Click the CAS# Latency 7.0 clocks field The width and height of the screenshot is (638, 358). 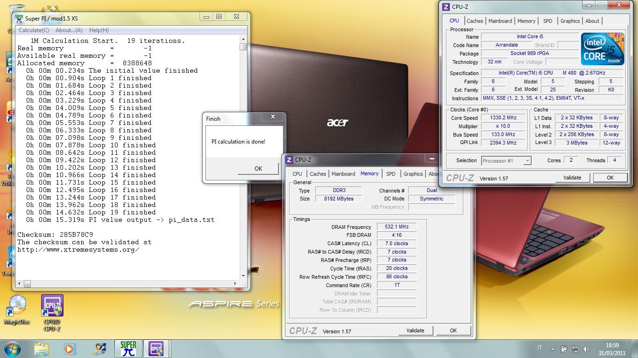click(x=397, y=243)
